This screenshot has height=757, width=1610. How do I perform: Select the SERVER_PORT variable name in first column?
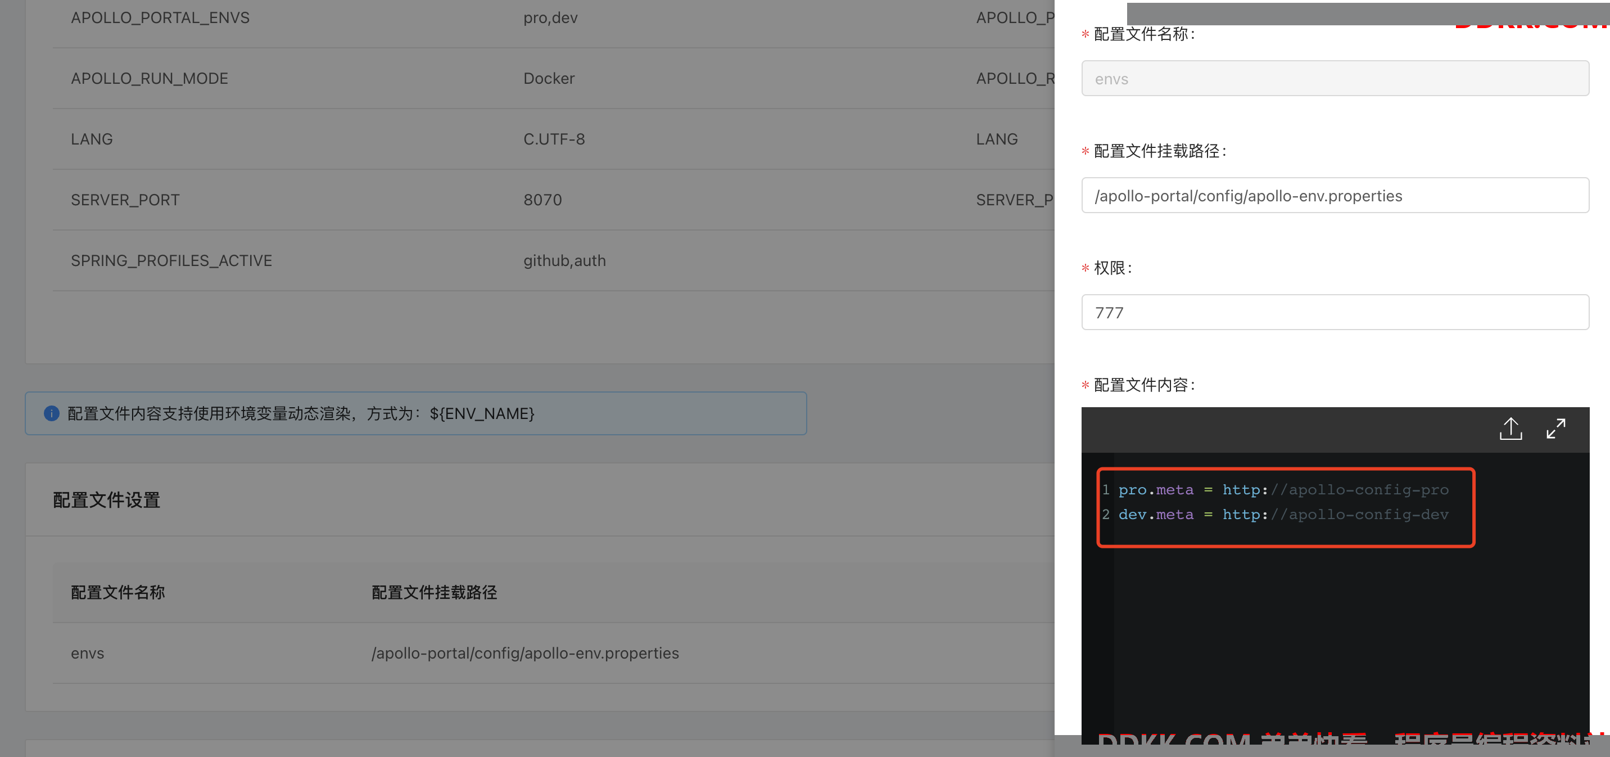pos(125,200)
